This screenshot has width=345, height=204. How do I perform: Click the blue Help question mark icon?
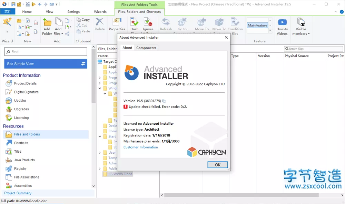[342, 12]
